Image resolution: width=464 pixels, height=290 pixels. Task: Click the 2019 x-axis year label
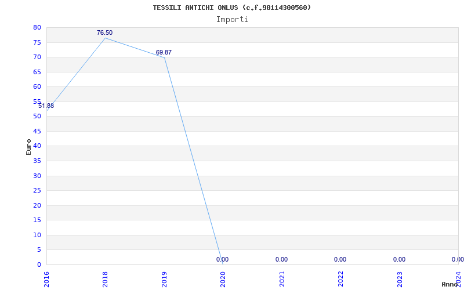pyautogui.click(x=164, y=280)
